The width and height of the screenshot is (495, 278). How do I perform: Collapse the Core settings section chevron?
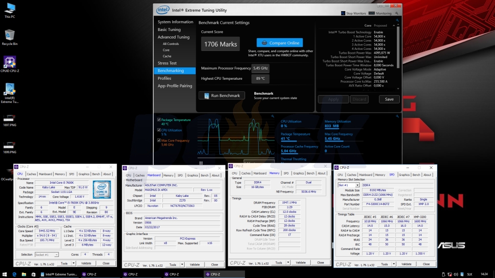393,26
